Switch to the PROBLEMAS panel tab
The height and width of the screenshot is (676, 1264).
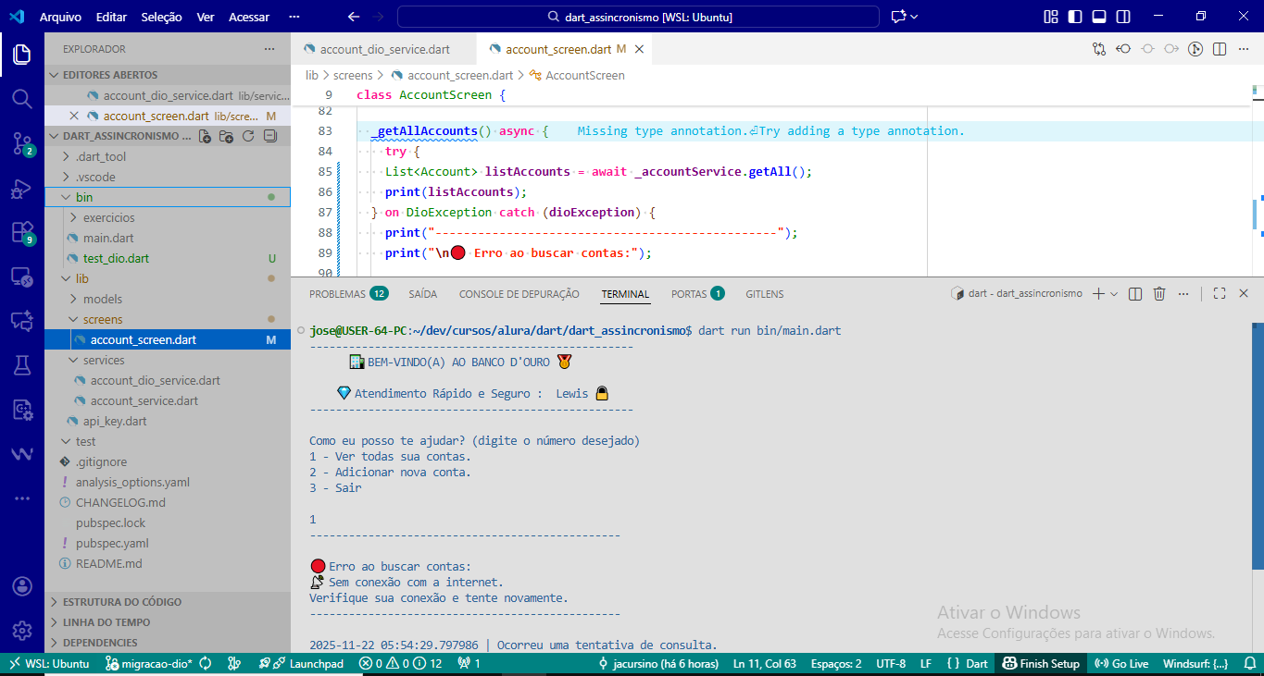click(337, 294)
